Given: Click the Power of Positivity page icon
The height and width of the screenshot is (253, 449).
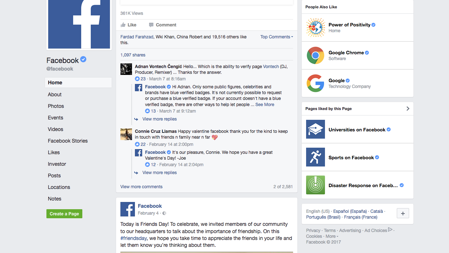Looking at the screenshot, I should [316, 28].
